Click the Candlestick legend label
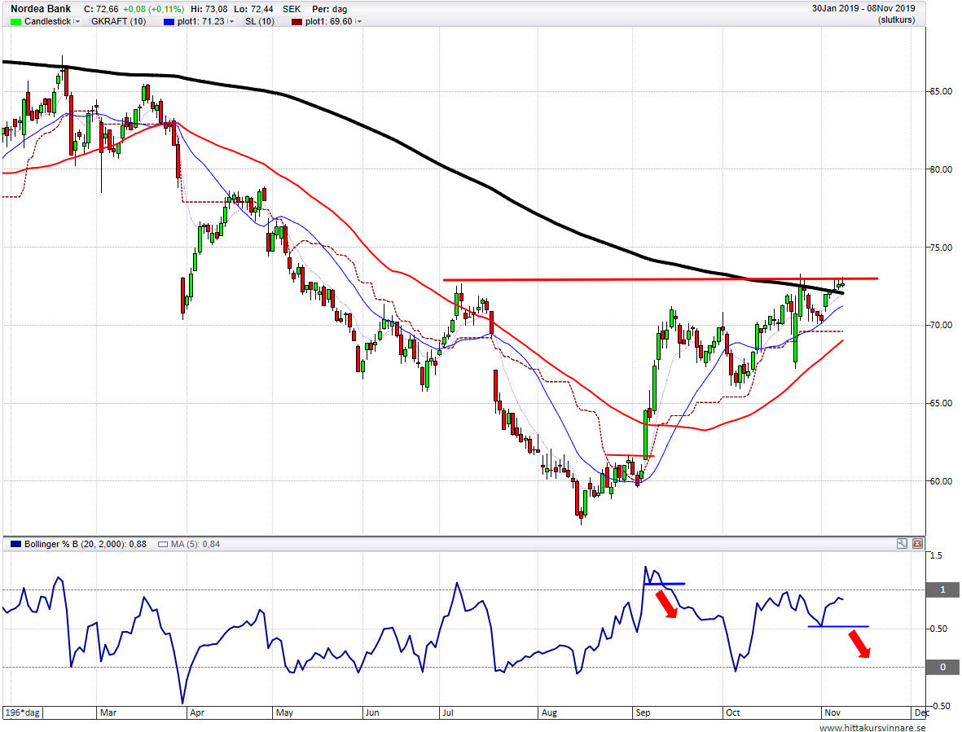 pos(48,21)
